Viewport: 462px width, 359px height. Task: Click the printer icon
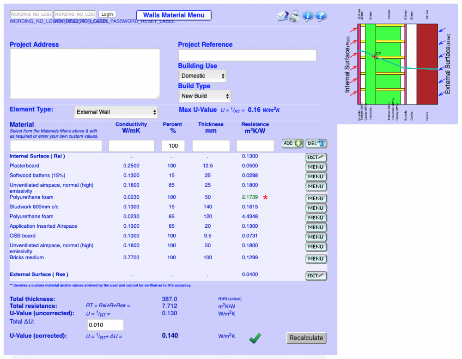coord(295,16)
